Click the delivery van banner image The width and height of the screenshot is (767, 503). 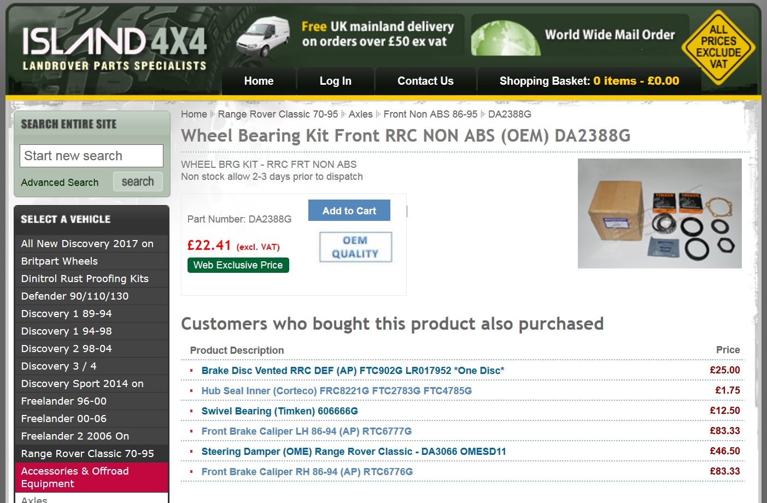(263, 36)
